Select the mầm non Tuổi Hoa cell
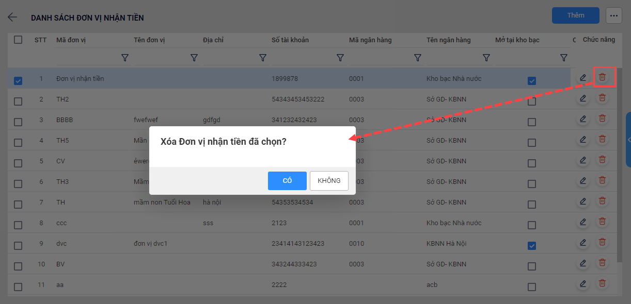The height and width of the screenshot is (304, 631). (x=162, y=202)
